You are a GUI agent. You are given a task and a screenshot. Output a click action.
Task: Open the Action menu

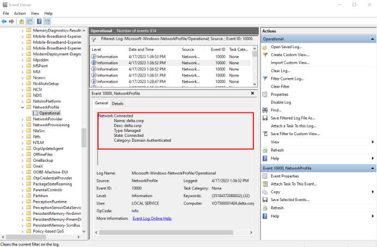tap(19, 13)
